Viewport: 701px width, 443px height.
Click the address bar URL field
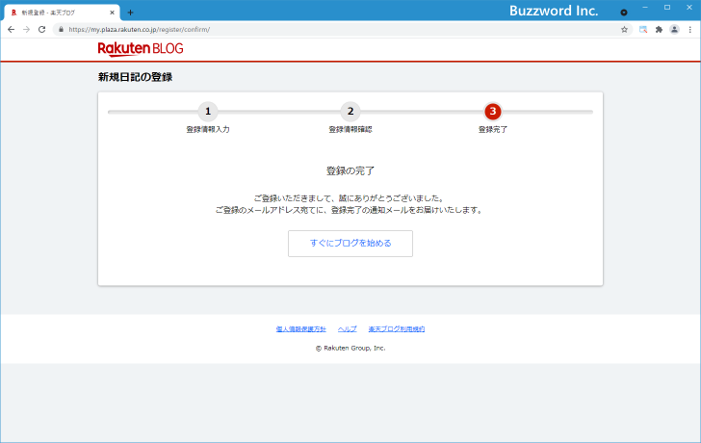tap(342, 30)
